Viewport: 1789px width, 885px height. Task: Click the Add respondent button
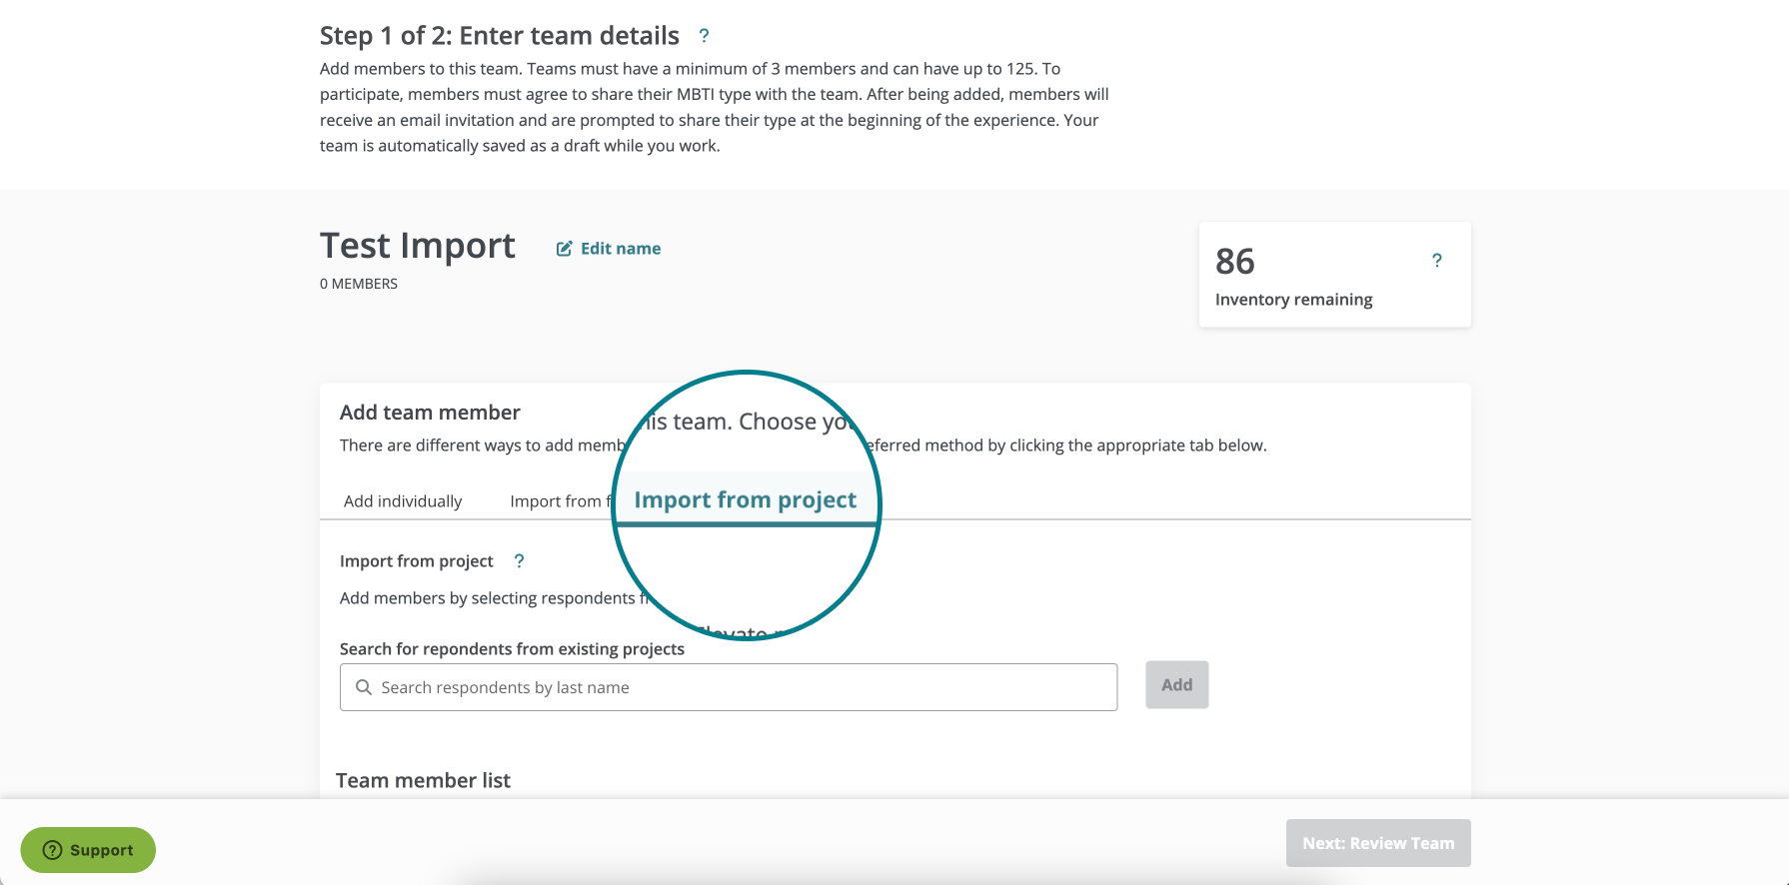coord(1177,685)
